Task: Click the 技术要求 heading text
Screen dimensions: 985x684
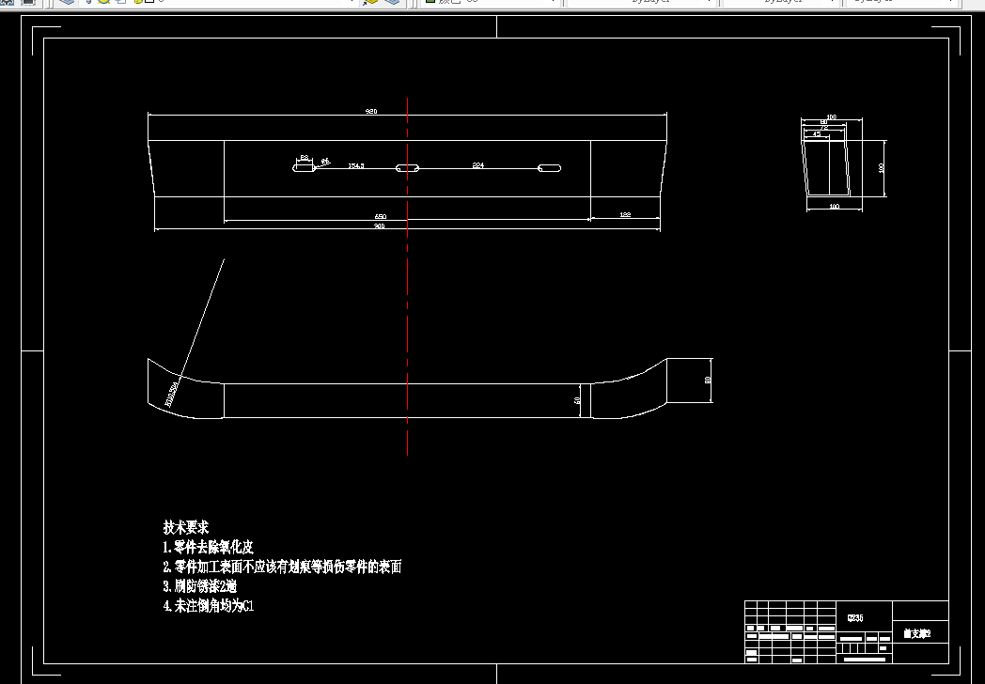Action: (x=186, y=527)
